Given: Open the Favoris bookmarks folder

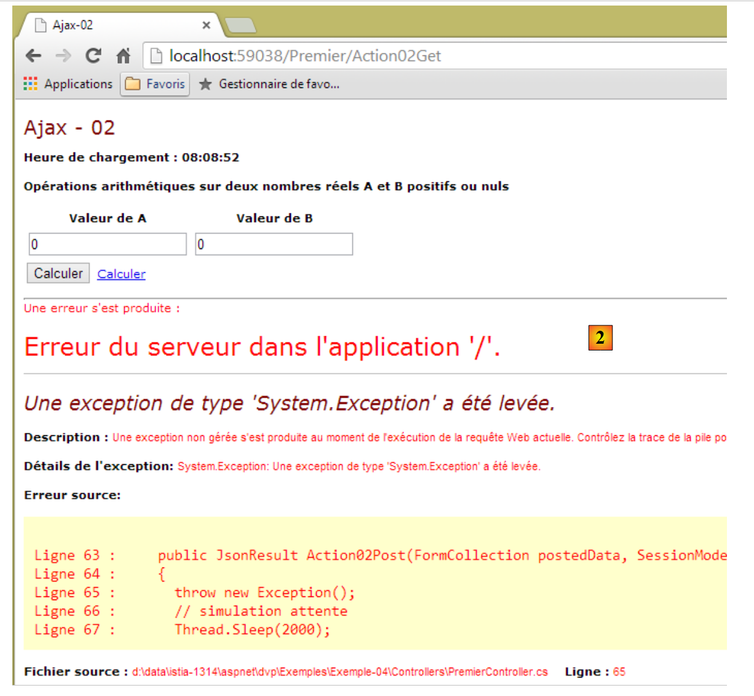Looking at the screenshot, I should point(155,84).
